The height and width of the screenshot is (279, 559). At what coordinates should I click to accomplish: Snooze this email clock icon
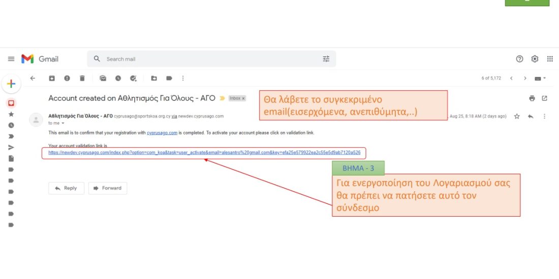(x=118, y=78)
